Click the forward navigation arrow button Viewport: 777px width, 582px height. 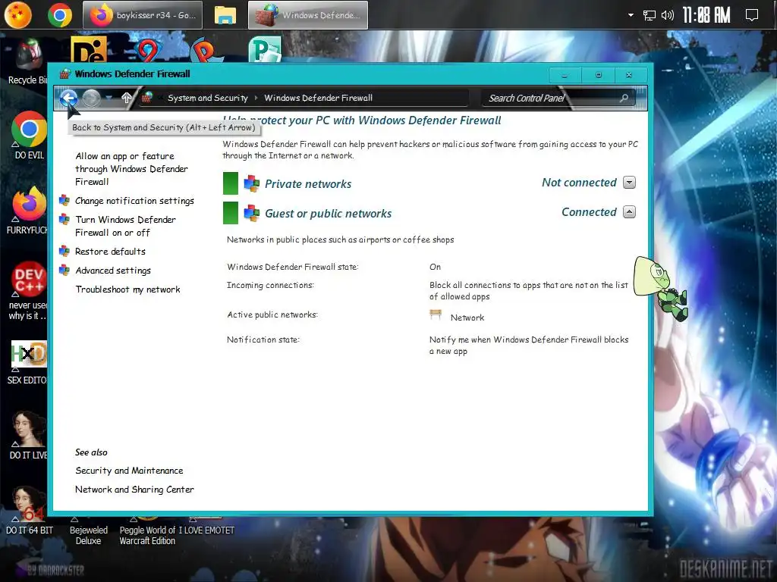tap(91, 98)
